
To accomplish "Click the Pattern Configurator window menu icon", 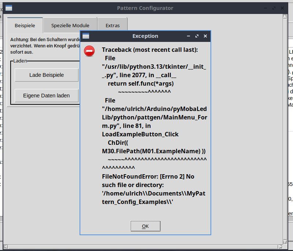I will click(x=9, y=8).
